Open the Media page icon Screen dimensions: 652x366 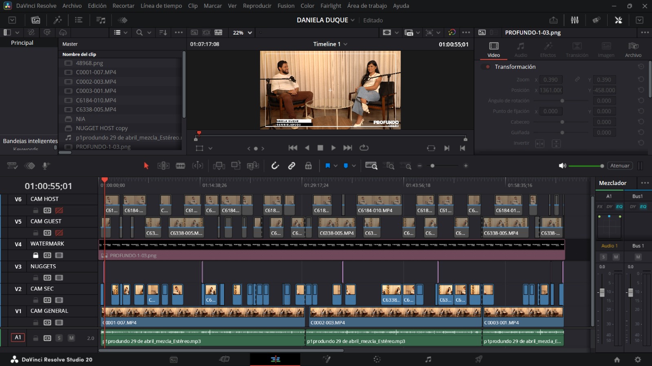[174, 359]
